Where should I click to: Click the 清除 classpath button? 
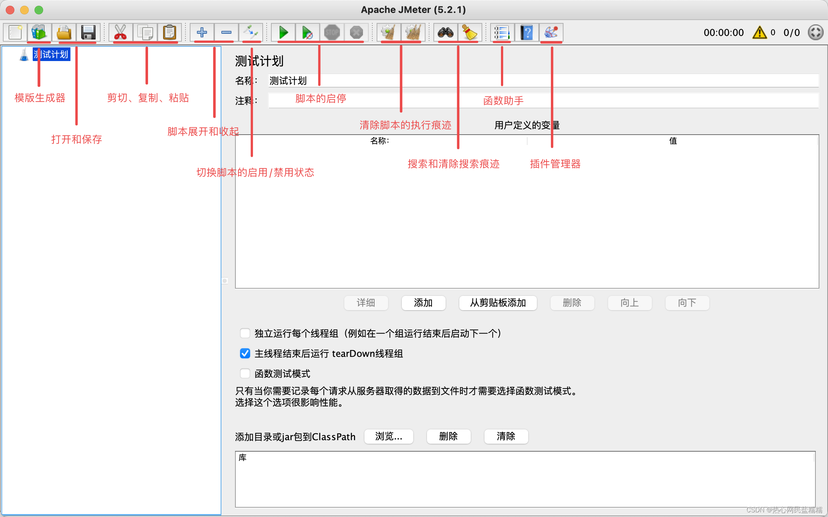pyautogui.click(x=506, y=436)
